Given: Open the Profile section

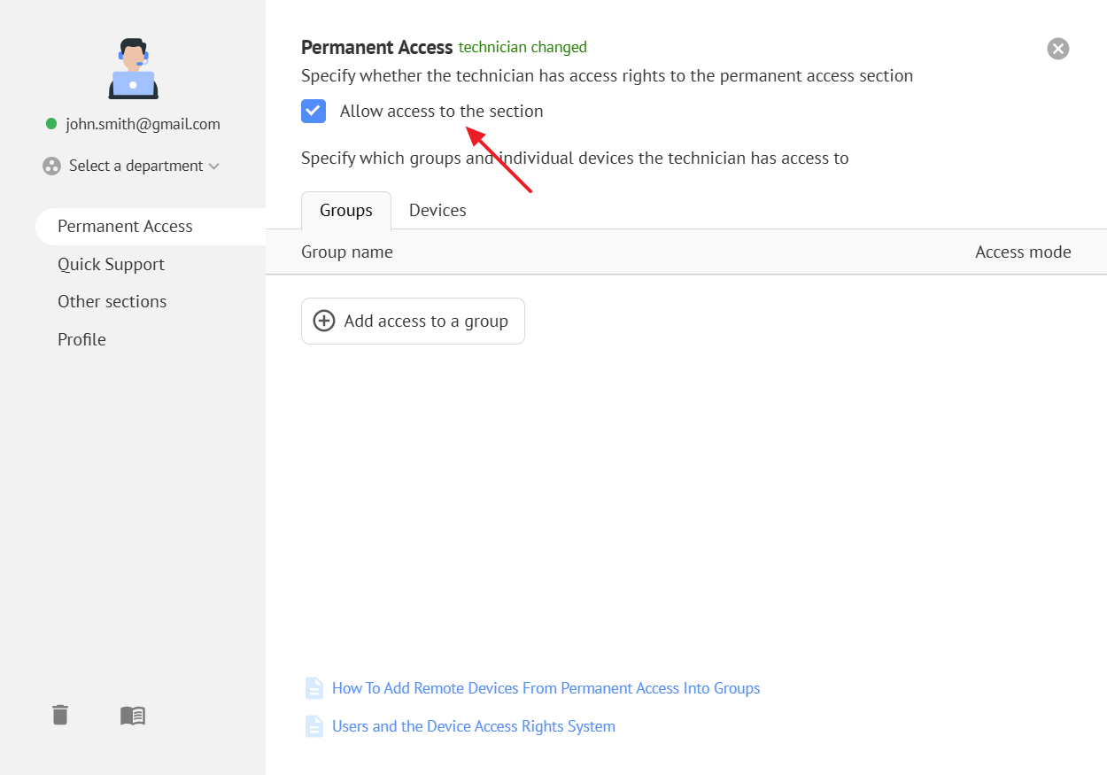Looking at the screenshot, I should pos(81,340).
